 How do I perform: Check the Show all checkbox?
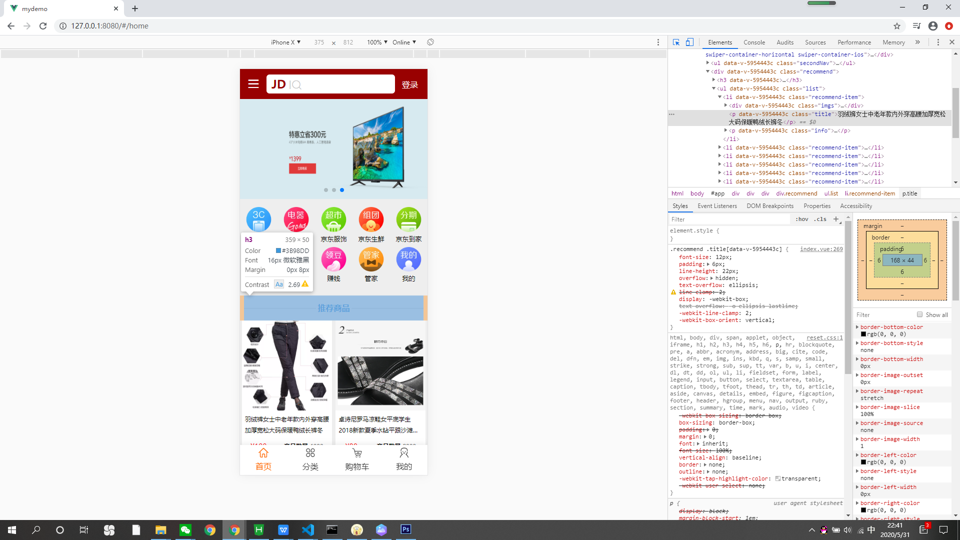(x=919, y=314)
